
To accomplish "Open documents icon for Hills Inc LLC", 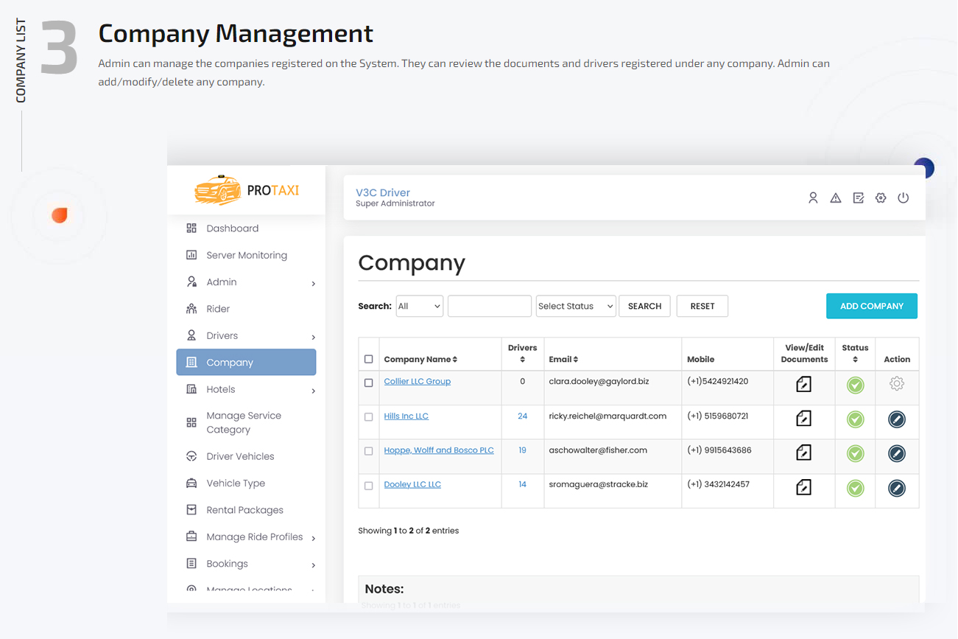I will (803, 419).
